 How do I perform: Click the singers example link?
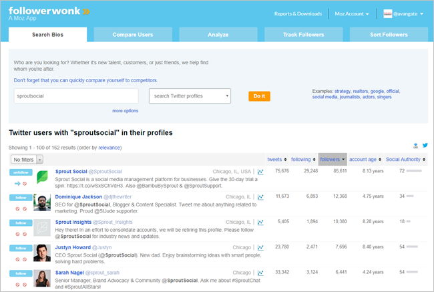tap(384, 97)
